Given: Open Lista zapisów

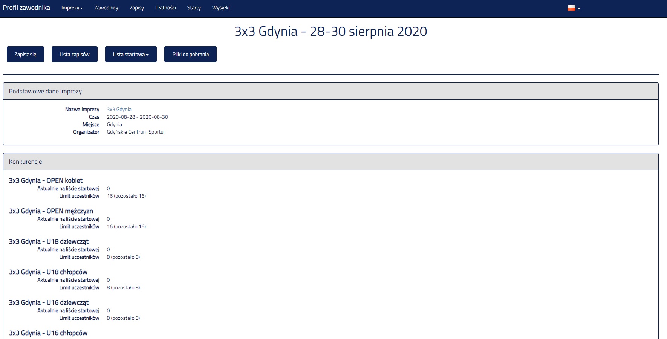Looking at the screenshot, I should click(x=74, y=54).
